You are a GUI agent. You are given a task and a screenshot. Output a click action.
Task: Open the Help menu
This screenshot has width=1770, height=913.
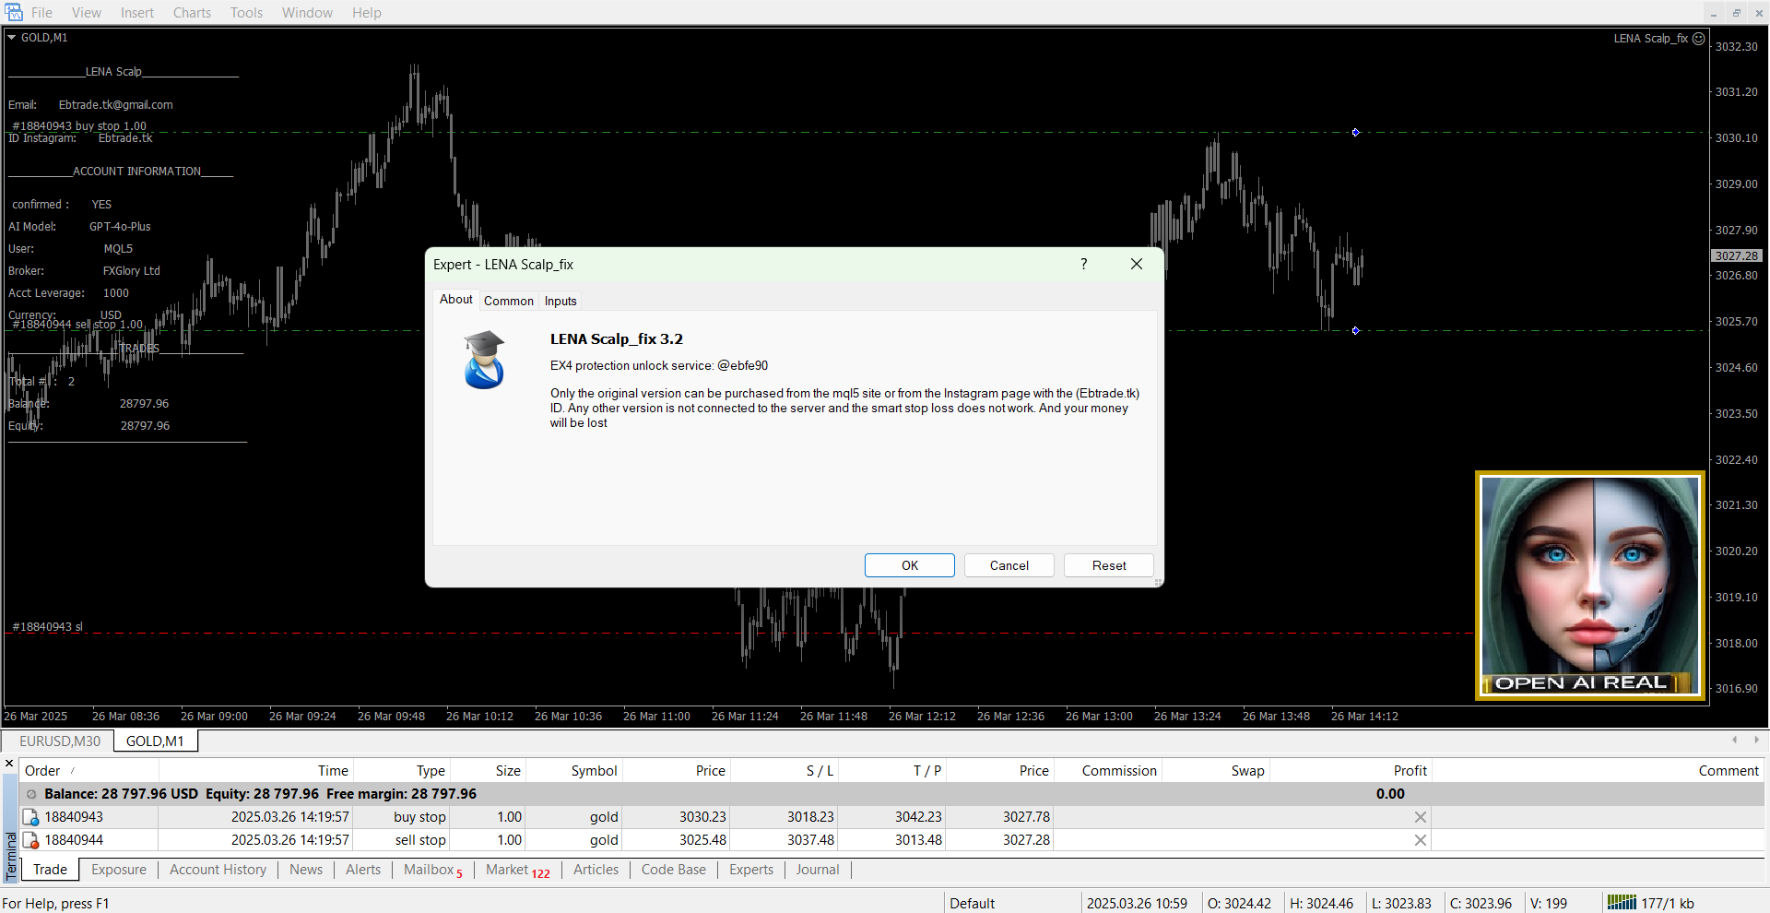point(366,13)
